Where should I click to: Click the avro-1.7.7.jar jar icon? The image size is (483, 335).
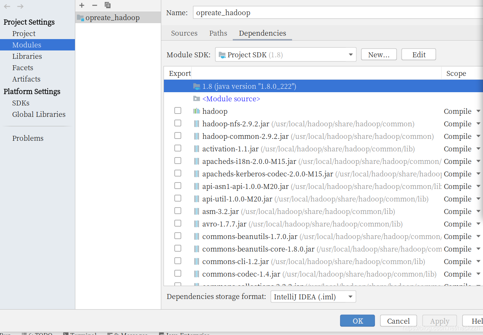pyautogui.click(x=196, y=224)
